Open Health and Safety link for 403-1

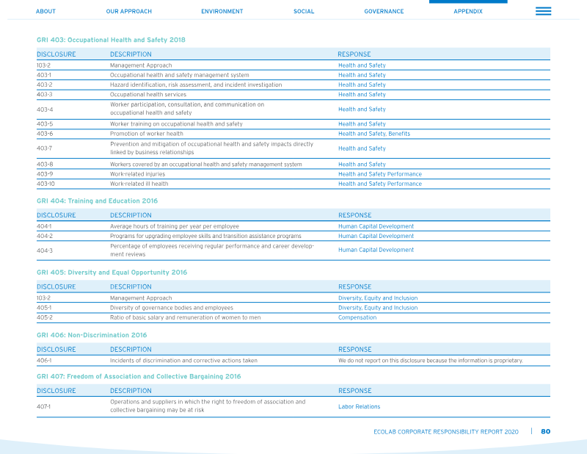point(362,75)
